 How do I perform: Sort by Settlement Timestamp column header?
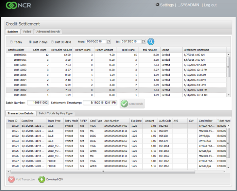pyautogui.click(x=196, y=50)
